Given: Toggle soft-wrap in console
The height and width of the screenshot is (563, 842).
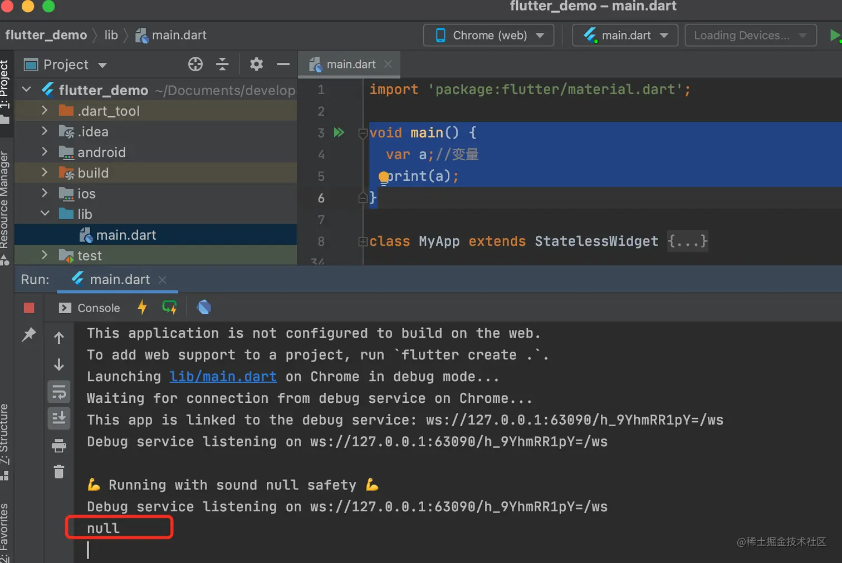Looking at the screenshot, I should (59, 392).
